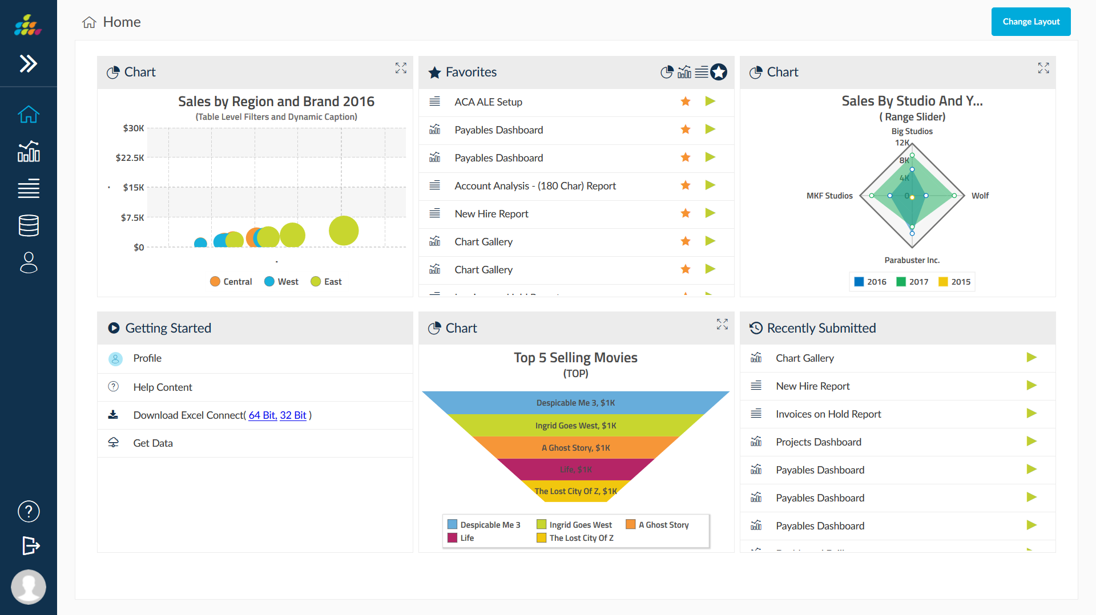
Task: Open the data sources database icon
Action: click(28, 225)
